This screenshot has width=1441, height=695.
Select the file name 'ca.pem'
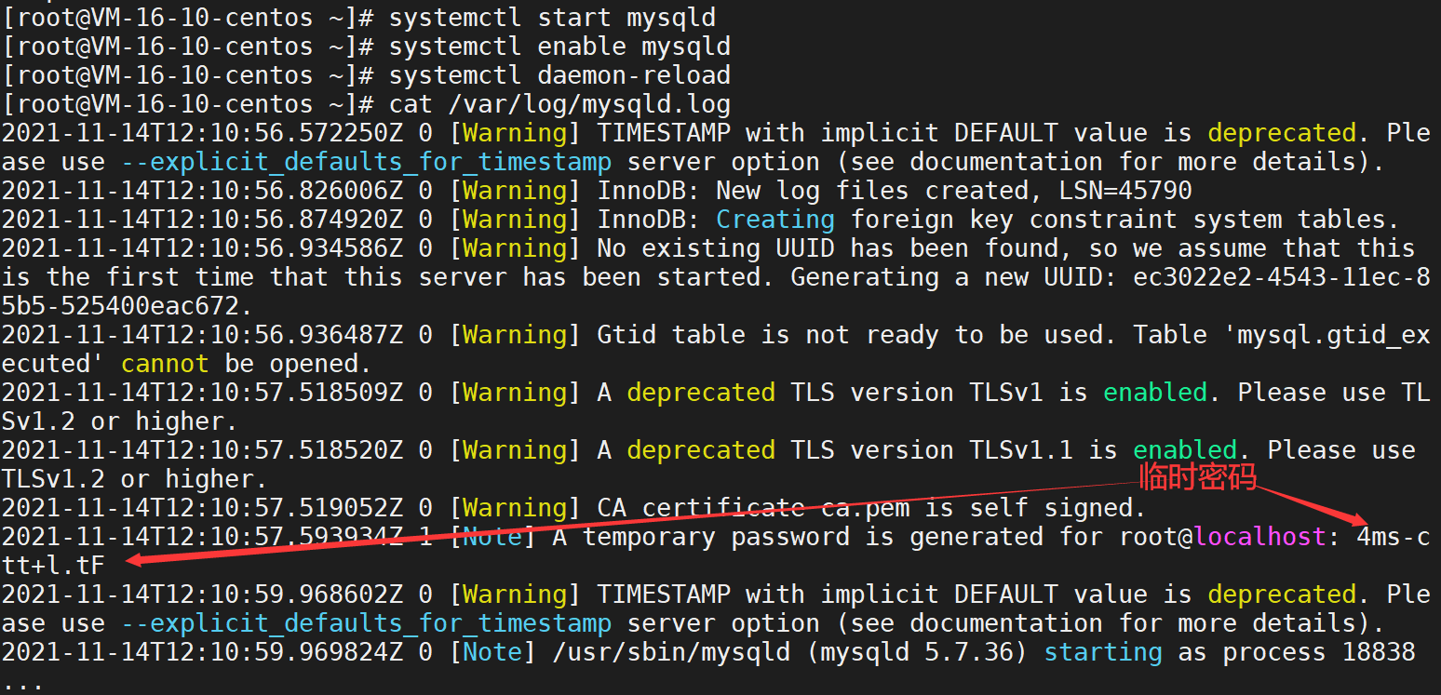(x=865, y=507)
